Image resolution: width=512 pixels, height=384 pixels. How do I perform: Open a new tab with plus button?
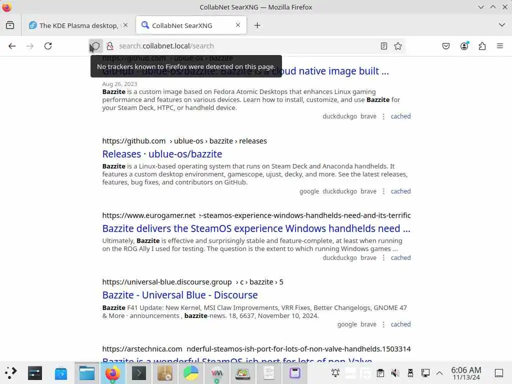pos(257,25)
